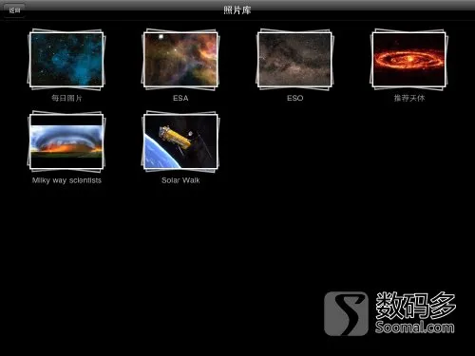Click the Soomal.com watermark text
This screenshot has width=475, height=356.
click(x=415, y=327)
